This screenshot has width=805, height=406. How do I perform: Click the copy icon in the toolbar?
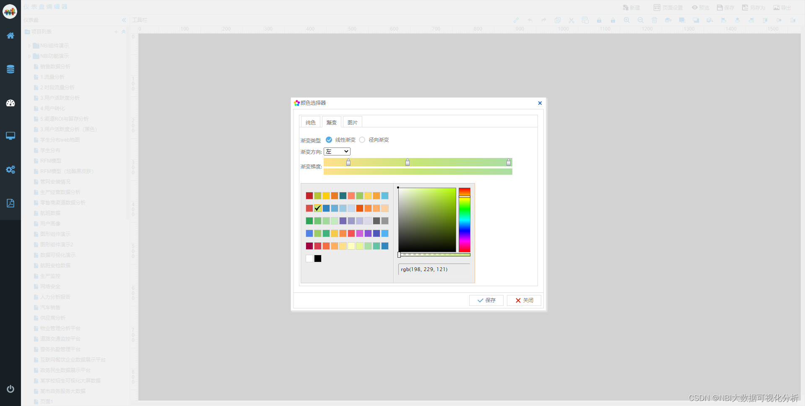[558, 20]
